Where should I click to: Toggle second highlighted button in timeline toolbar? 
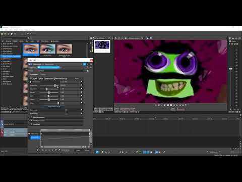tap(148, 152)
